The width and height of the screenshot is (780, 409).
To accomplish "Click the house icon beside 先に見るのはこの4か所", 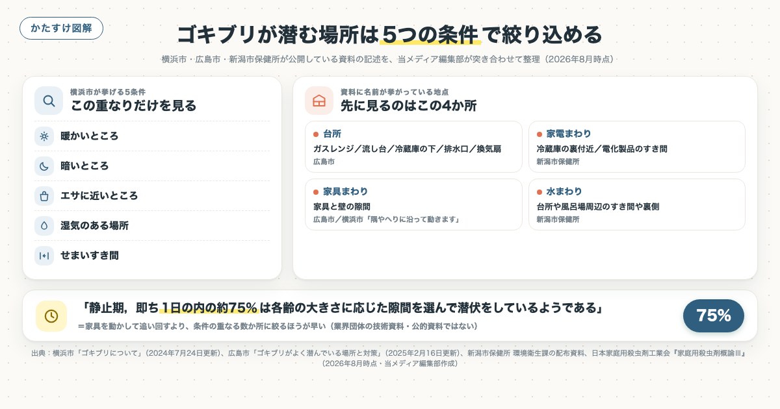I will point(319,101).
